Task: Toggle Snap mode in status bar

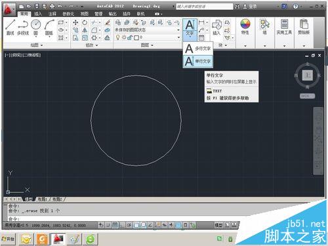Action: 108,225
